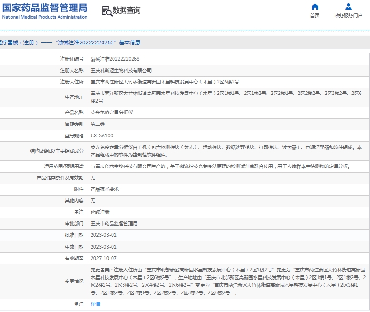The image size is (370, 312).
Task: Click the 产品储存条件及有效期 label
Action: [x=60, y=178]
